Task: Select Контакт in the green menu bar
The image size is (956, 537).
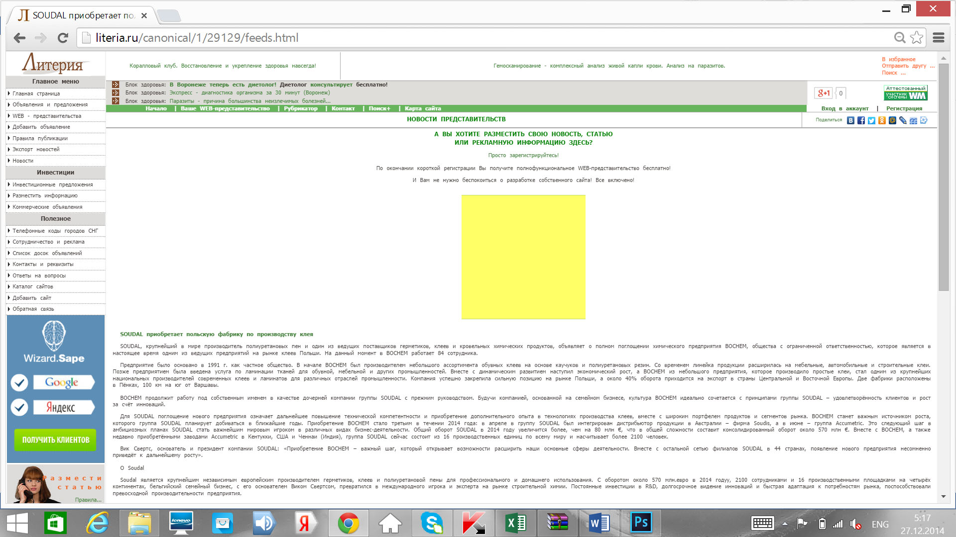Action: [x=343, y=108]
